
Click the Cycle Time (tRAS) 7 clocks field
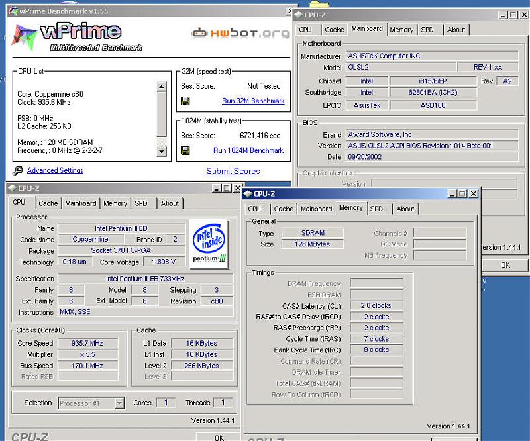click(376, 338)
